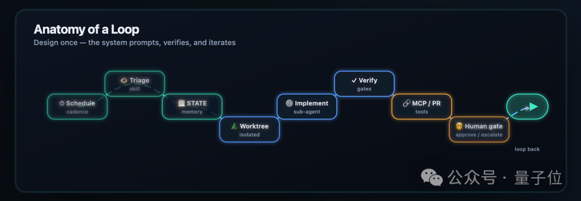
Task: Click the Worktree isolated node
Action: (250, 130)
